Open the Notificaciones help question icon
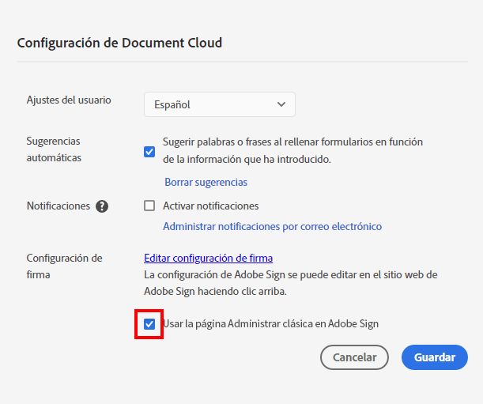This screenshot has height=404, width=483. click(102, 206)
